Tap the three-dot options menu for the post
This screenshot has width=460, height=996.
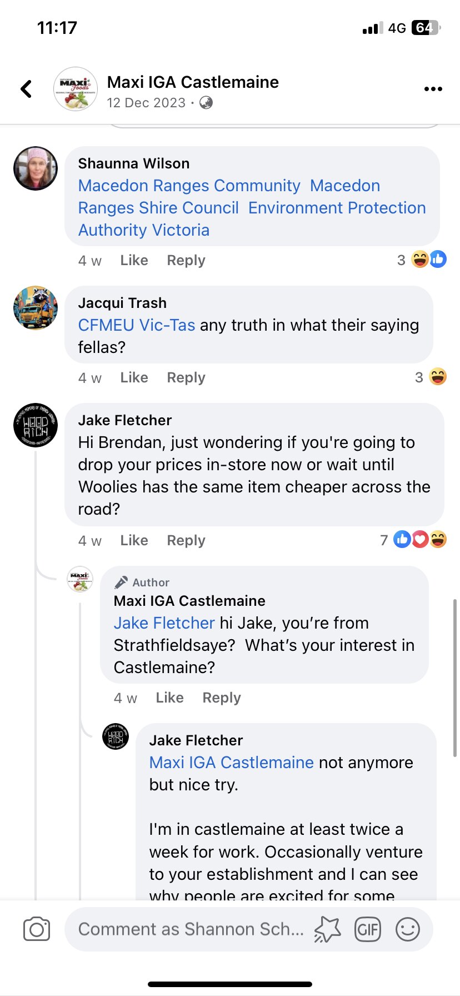point(433,88)
